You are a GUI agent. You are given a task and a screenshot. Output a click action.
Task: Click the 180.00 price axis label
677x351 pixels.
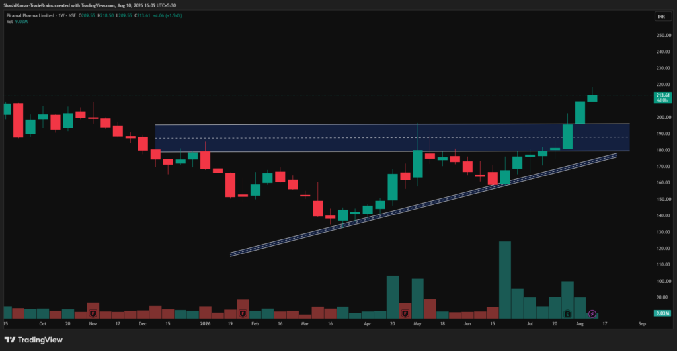coord(664,150)
